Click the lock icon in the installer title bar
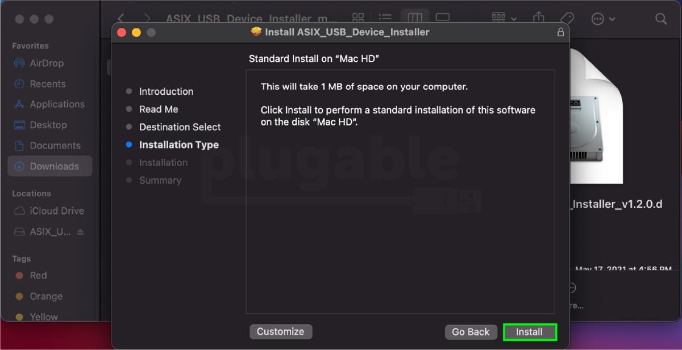682x350 pixels. pyautogui.click(x=560, y=32)
